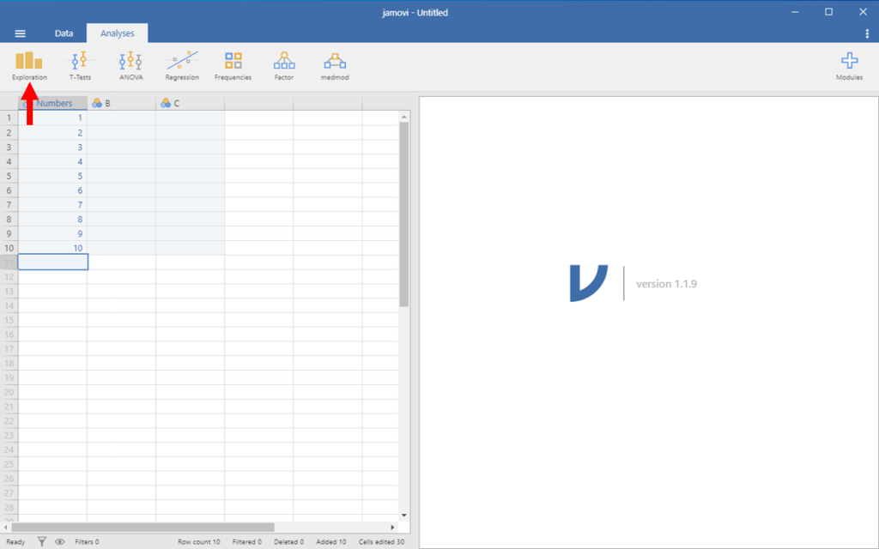This screenshot has height=549, width=879.
Task: Select the Regression analysis
Action: pyautogui.click(x=181, y=64)
